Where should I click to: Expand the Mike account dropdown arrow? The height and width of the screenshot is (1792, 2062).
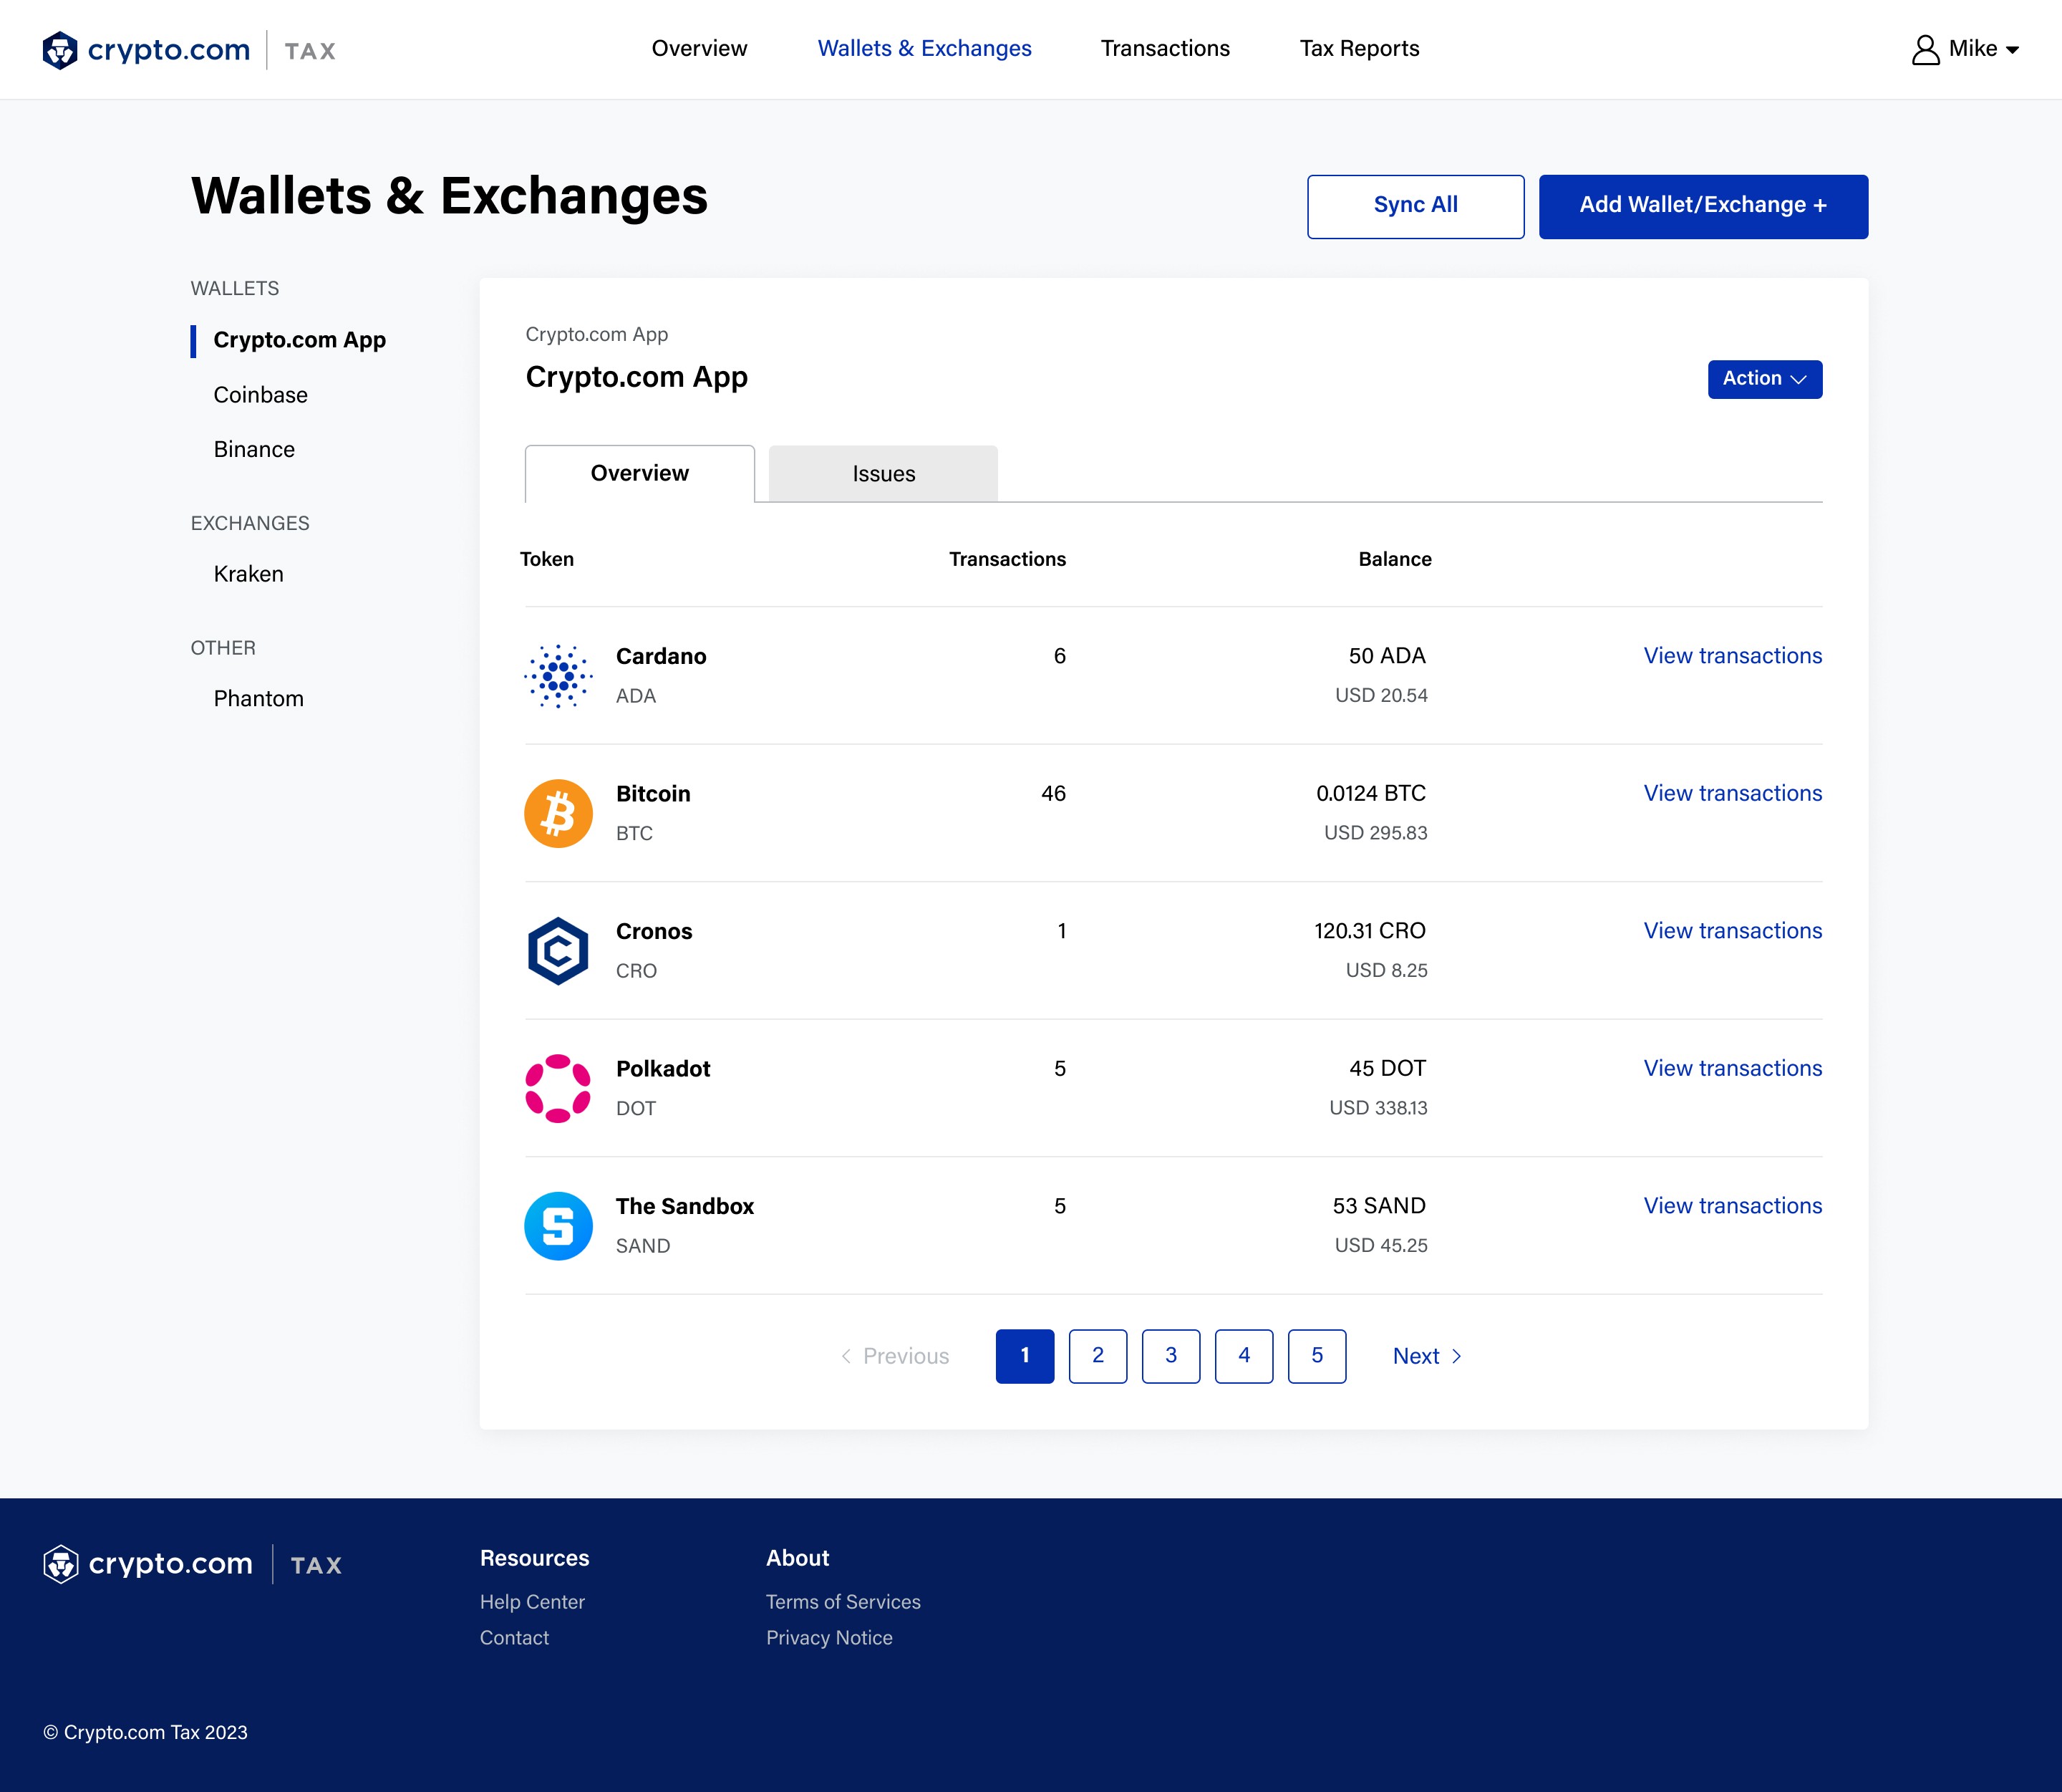(2013, 50)
